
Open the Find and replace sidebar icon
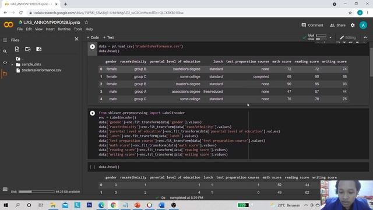point(5,51)
